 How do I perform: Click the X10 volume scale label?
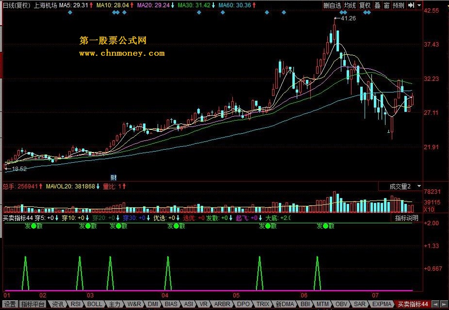coord(429,210)
